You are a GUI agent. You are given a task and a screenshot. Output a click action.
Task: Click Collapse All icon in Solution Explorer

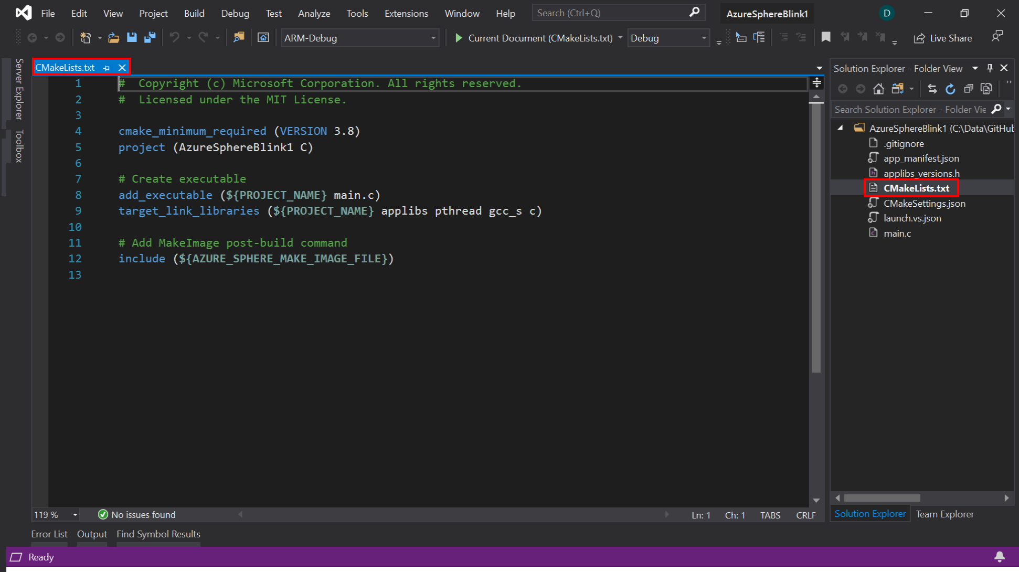click(969, 89)
